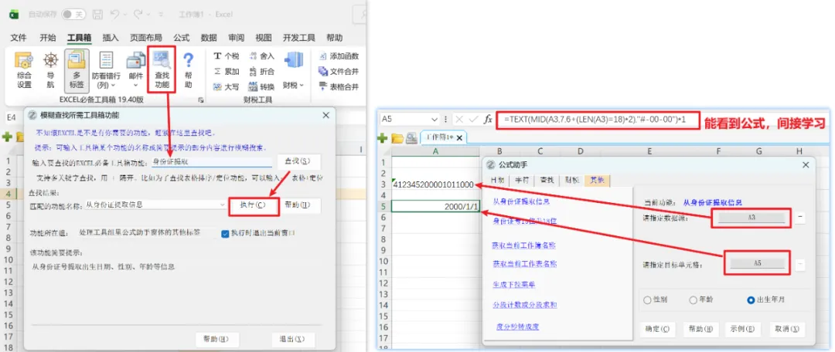This screenshot has height=352, width=835.
Task: Select the 转换 convert tool
Action: 261,86
